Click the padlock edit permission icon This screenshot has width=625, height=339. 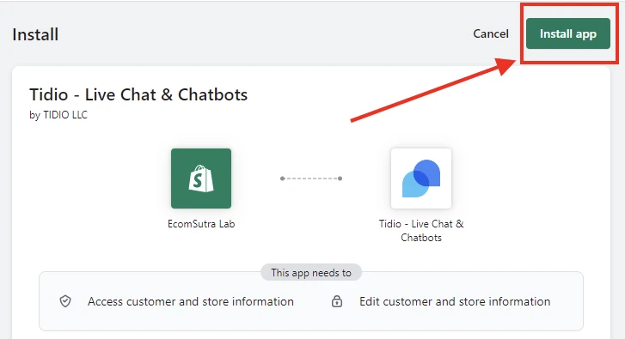point(337,301)
